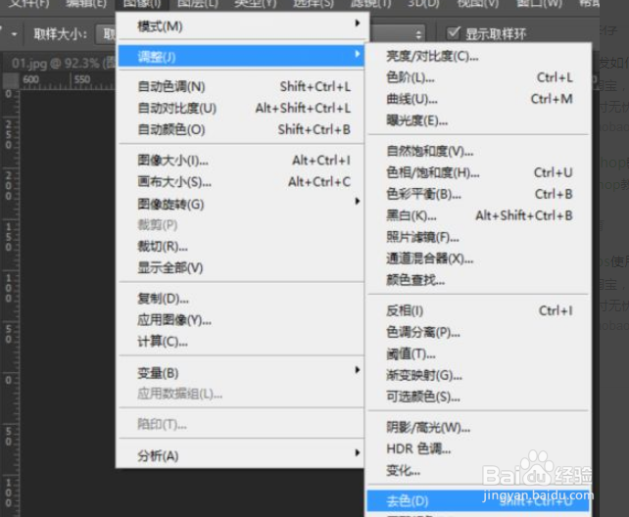
Task: Open the 模式(M) submenu
Action: [241, 26]
